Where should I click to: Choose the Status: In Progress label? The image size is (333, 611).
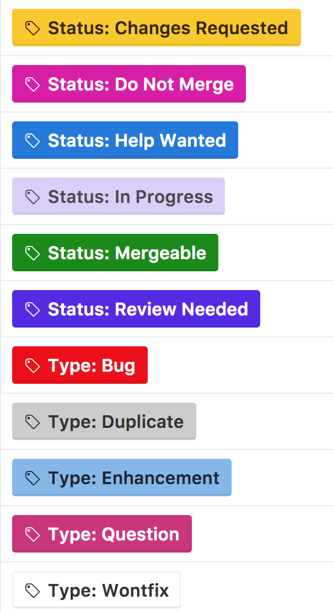[118, 196]
